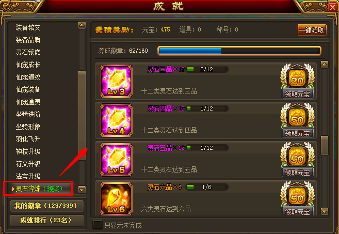
Task: Select the 装备铭文 category
Action: (x=28, y=27)
